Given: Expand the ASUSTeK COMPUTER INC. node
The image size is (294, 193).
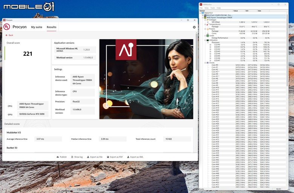Looking at the screenshot, I should (203, 15).
